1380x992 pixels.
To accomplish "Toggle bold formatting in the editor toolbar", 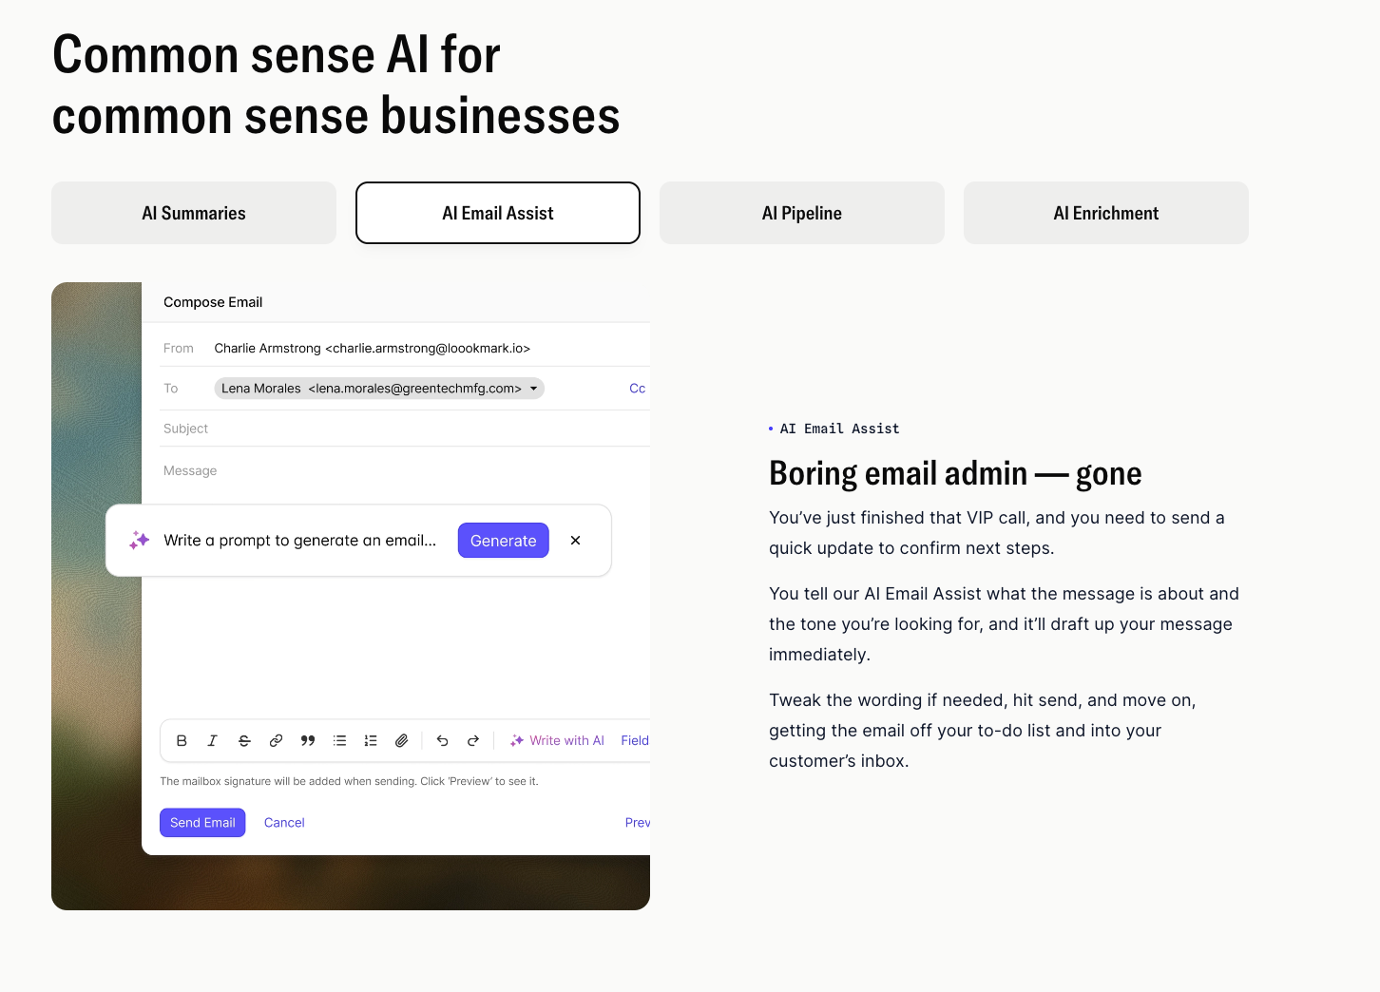I will coord(182,740).
